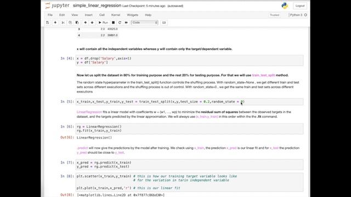This screenshot has height=197, width=351.
Task: Click the bold 'x will contain all' text
Action: [x=154, y=49]
